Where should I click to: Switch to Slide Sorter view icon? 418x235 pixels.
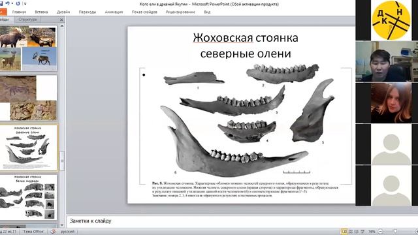pyautogui.click(x=351, y=232)
